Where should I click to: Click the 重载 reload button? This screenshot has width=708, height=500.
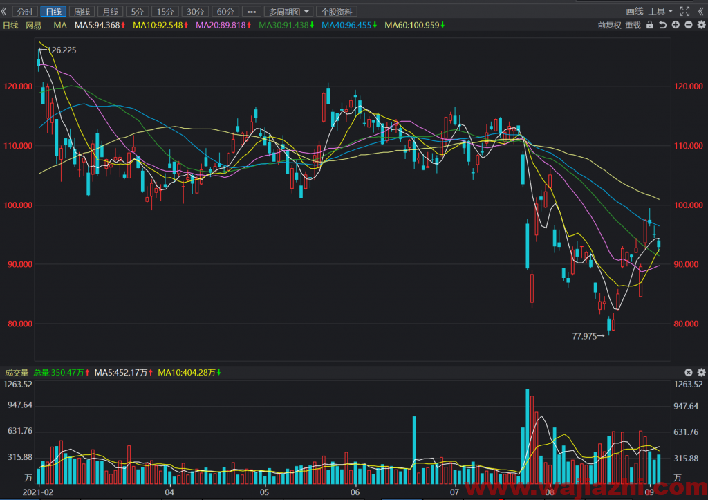pyautogui.click(x=633, y=26)
